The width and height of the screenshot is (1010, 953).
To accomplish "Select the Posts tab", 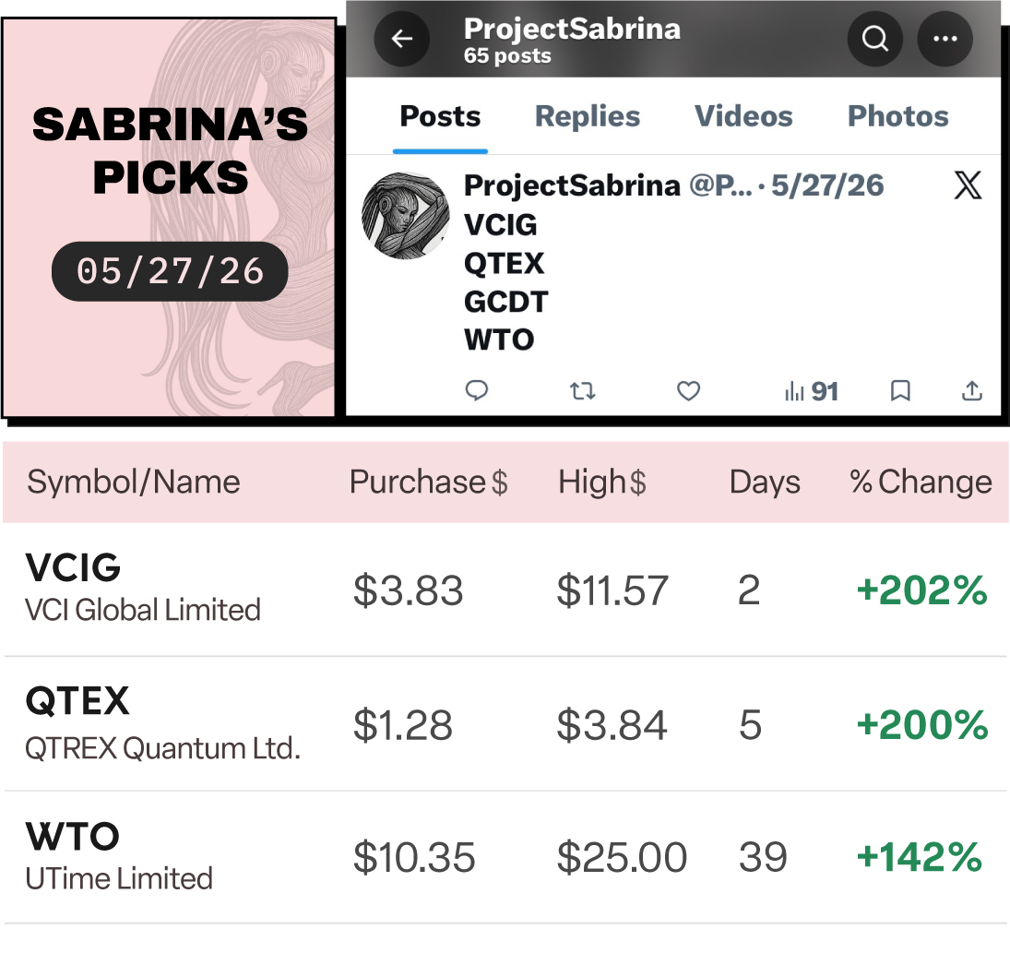I will 440,116.
